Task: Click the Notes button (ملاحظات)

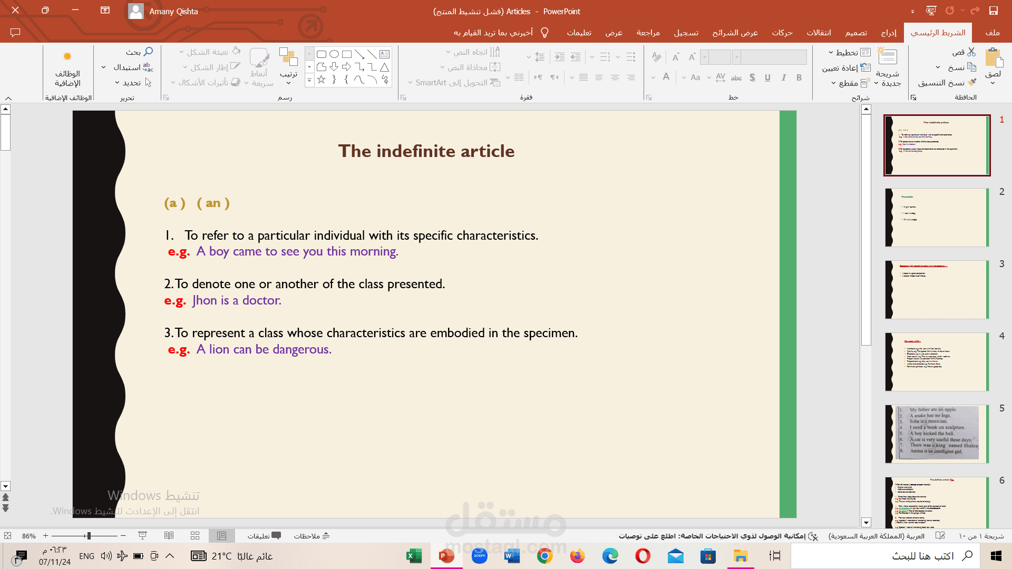Action: [x=312, y=536]
